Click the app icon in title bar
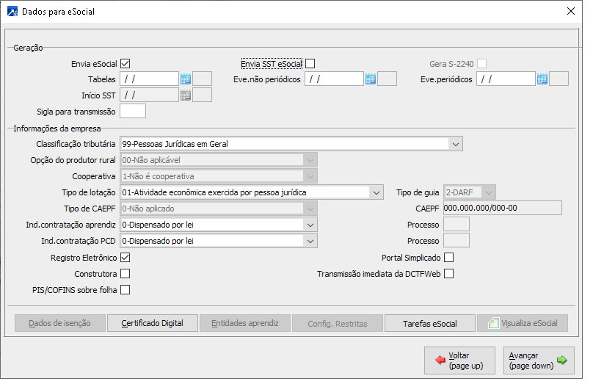 [x=12, y=11]
